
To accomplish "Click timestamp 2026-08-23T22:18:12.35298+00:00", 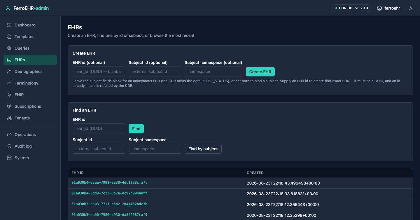I will 281,215.
